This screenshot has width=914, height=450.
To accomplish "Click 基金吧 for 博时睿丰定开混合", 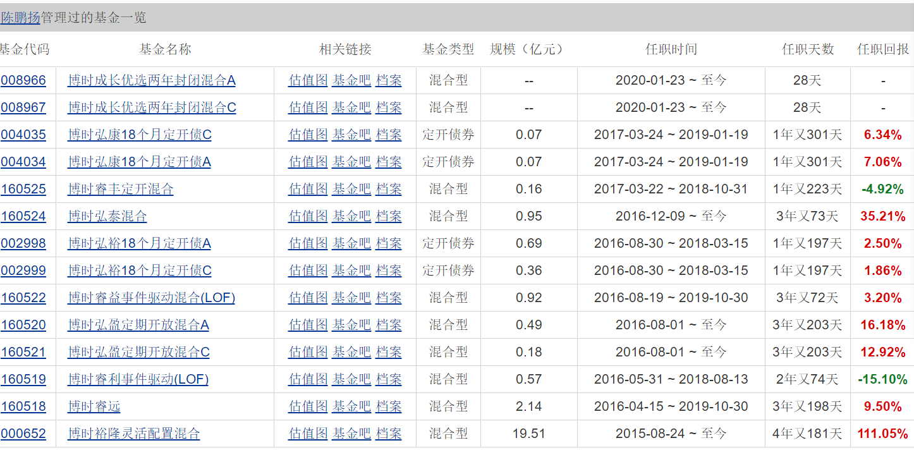I will point(351,189).
